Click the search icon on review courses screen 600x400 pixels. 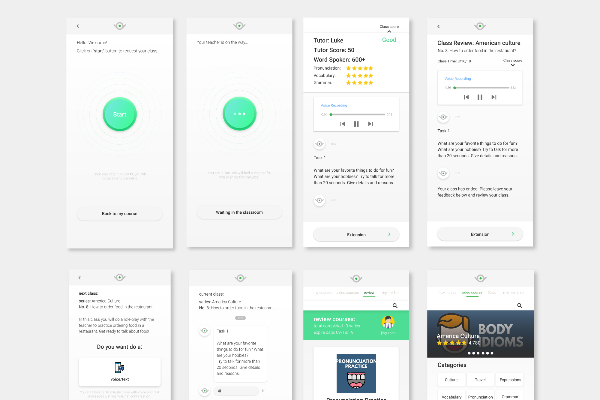tap(395, 306)
